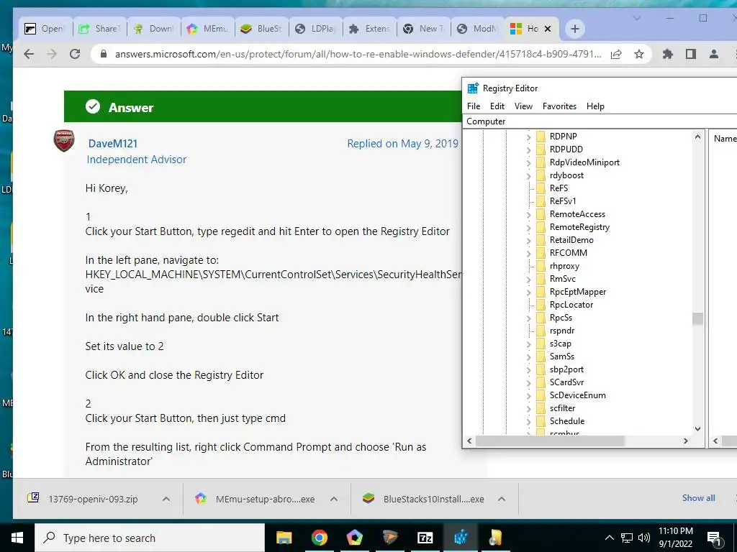This screenshot has height=552, width=737.
Task: Expand the RDPNP registry key
Action: (528, 137)
